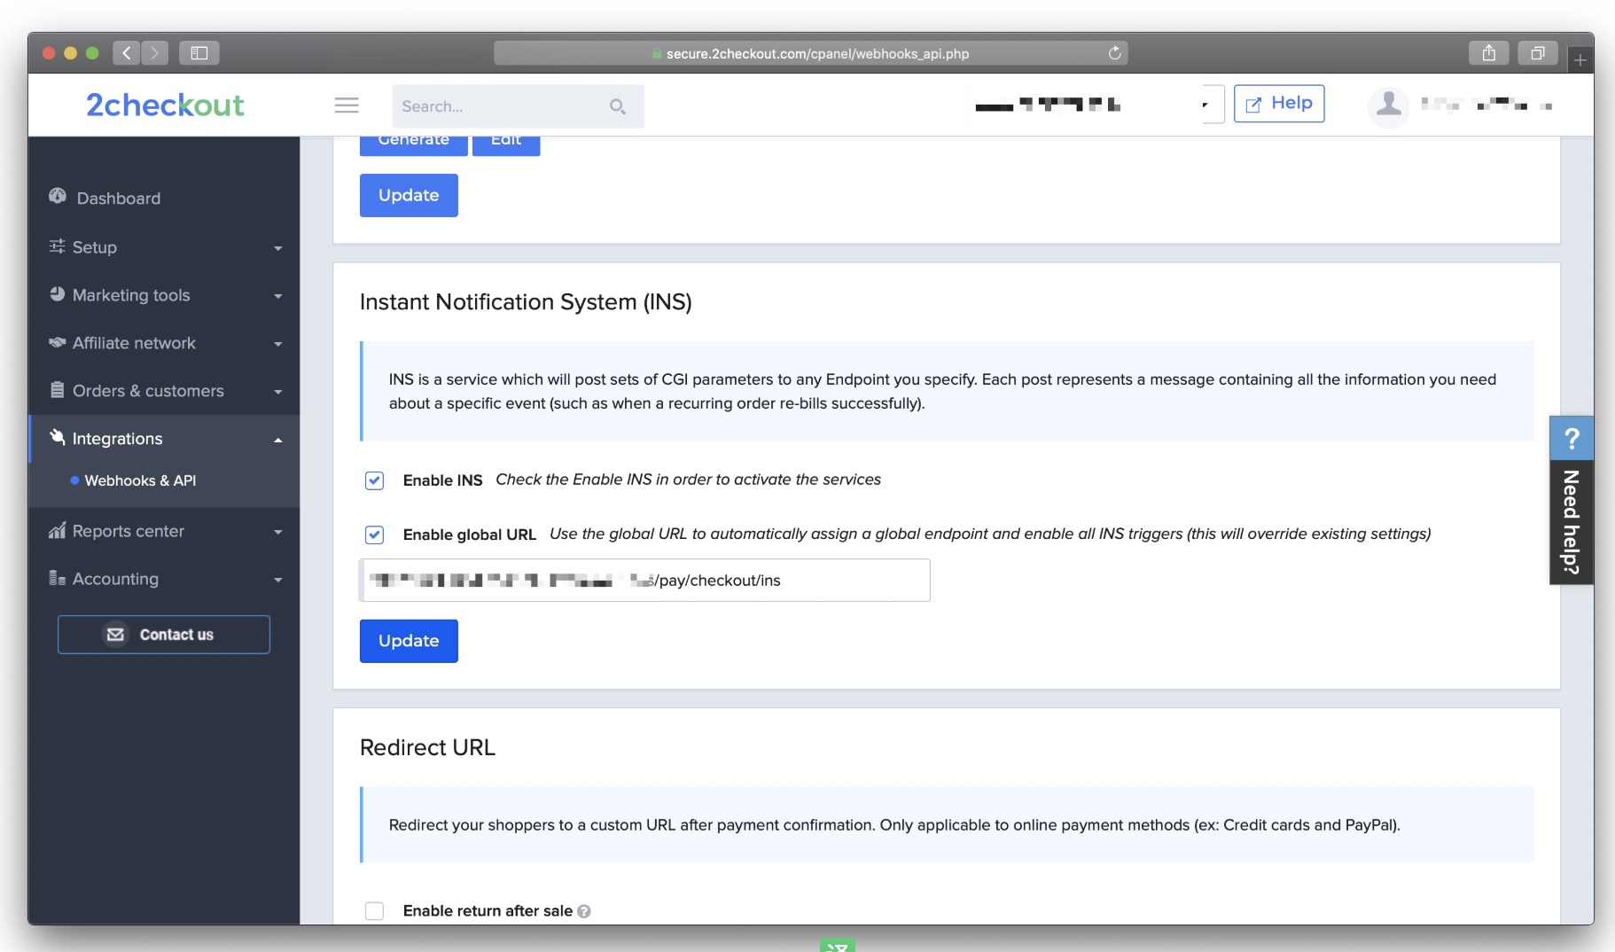The width and height of the screenshot is (1615, 952).
Task: Expand the Setup menu arrow
Action: pos(278,248)
